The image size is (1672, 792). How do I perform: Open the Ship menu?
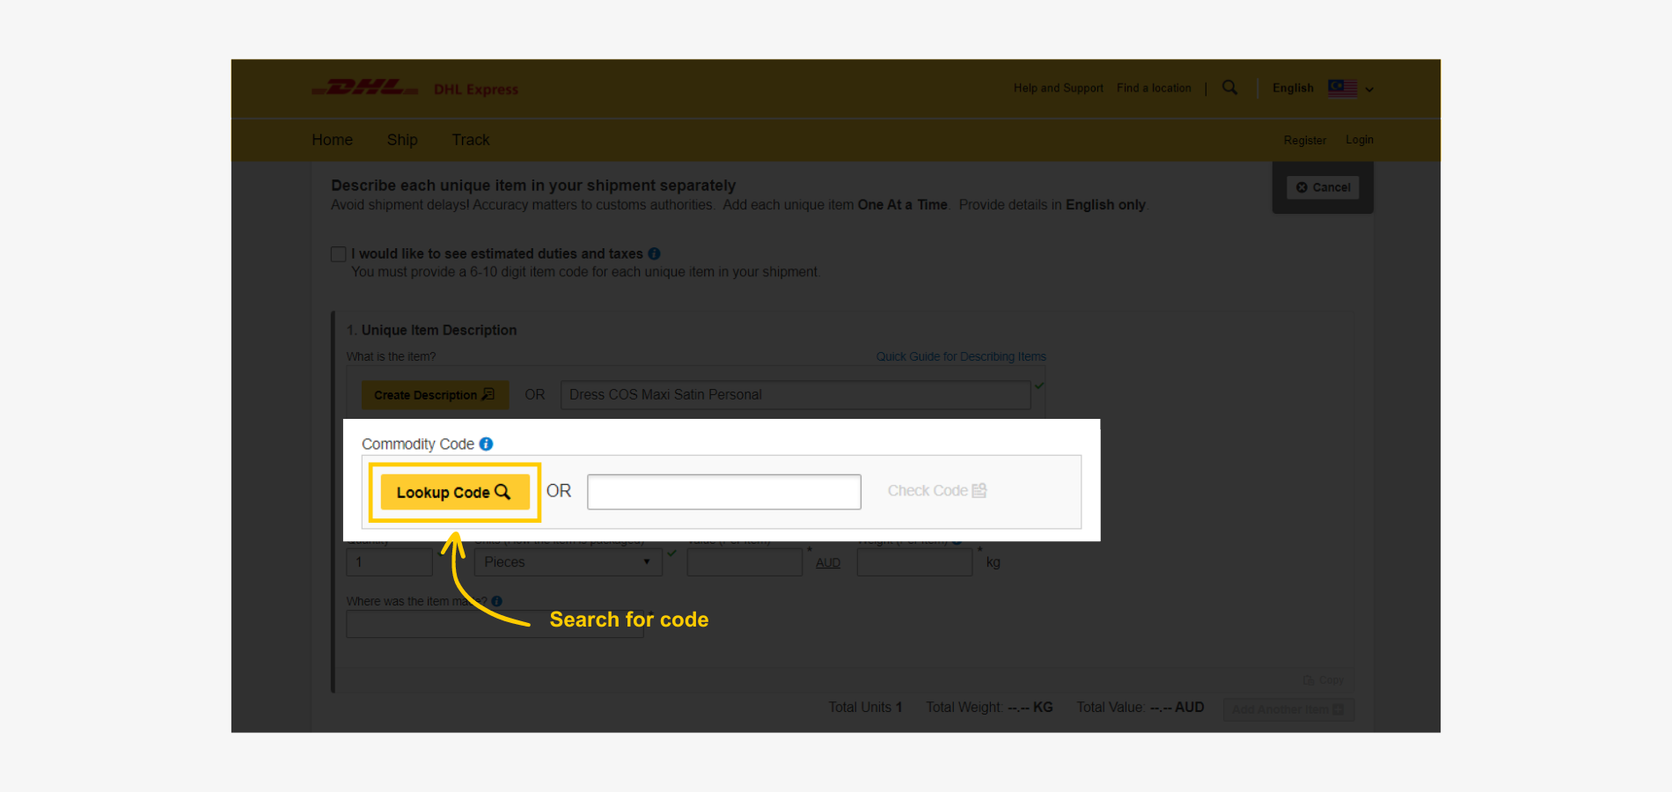click(x=402, y=140)
